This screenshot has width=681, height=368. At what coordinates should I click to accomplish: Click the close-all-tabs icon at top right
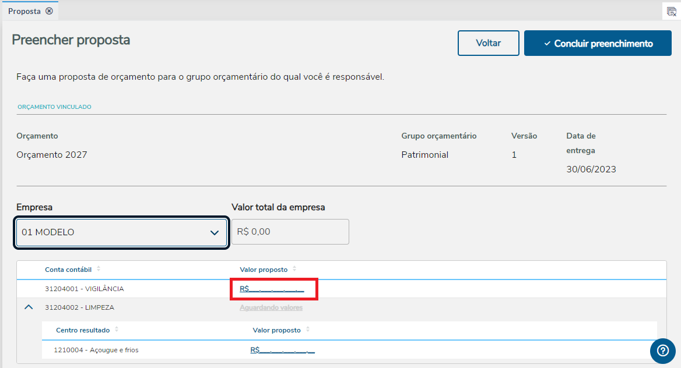click(x=672, y=12)
